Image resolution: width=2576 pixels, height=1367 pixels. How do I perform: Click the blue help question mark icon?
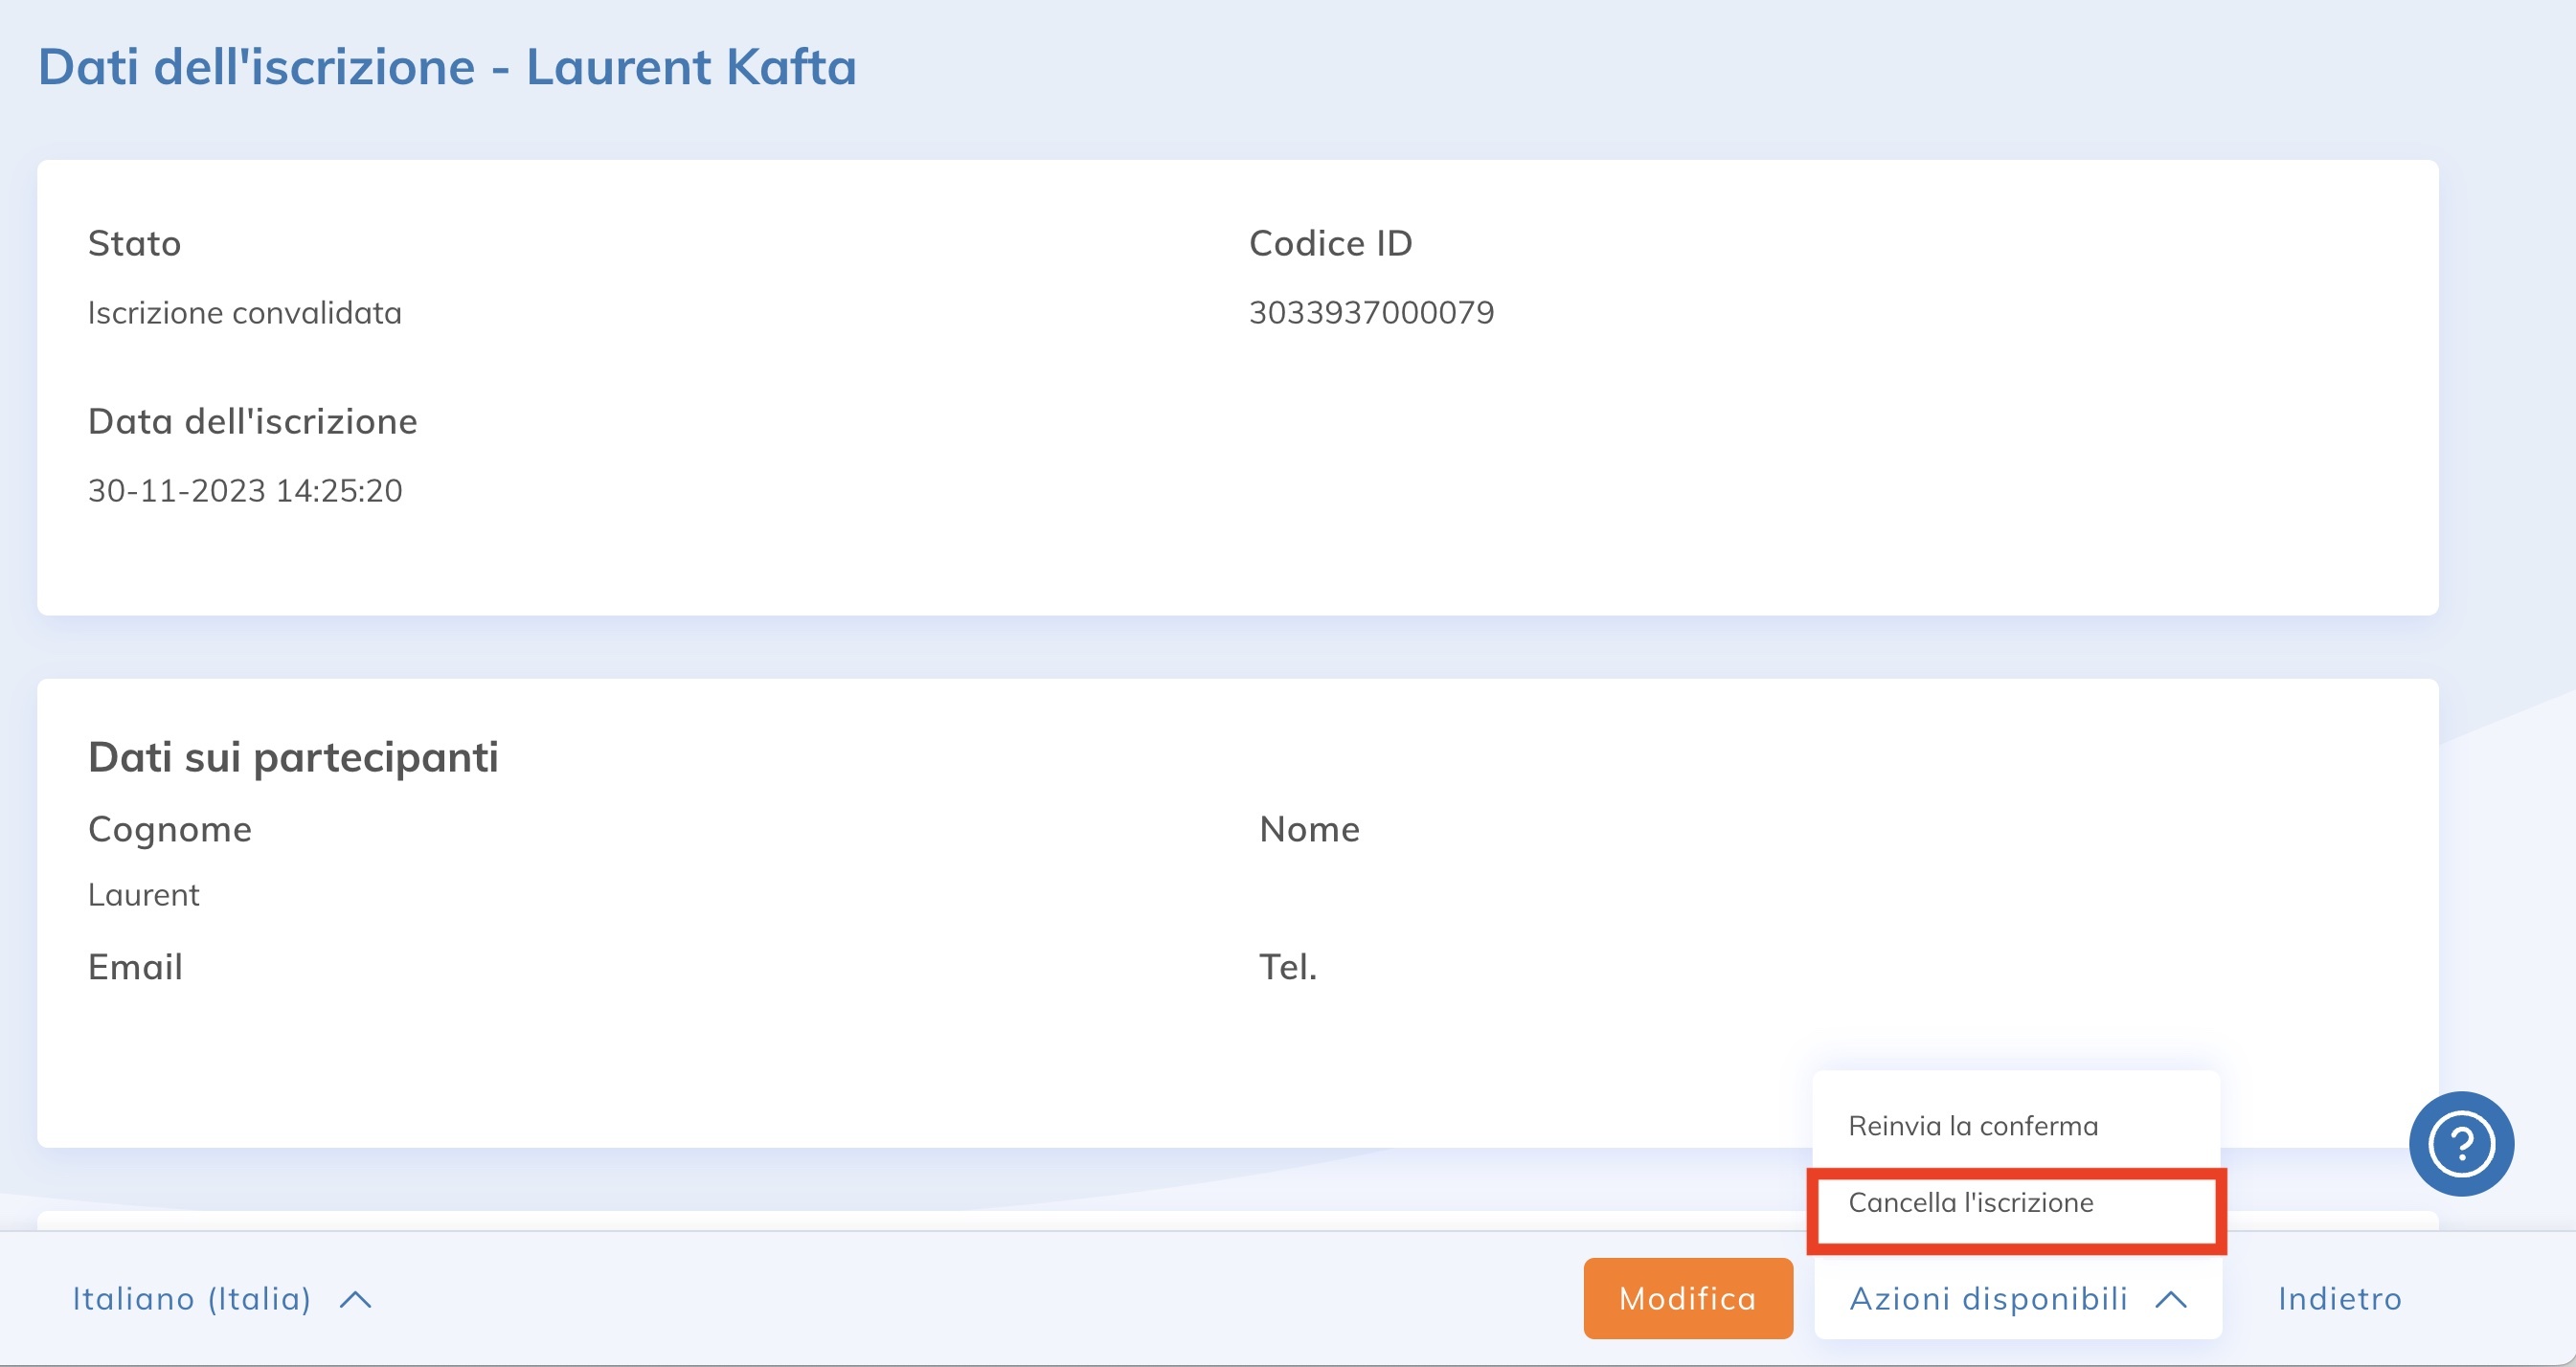pyautogui.click(x=2460, y=1143)
